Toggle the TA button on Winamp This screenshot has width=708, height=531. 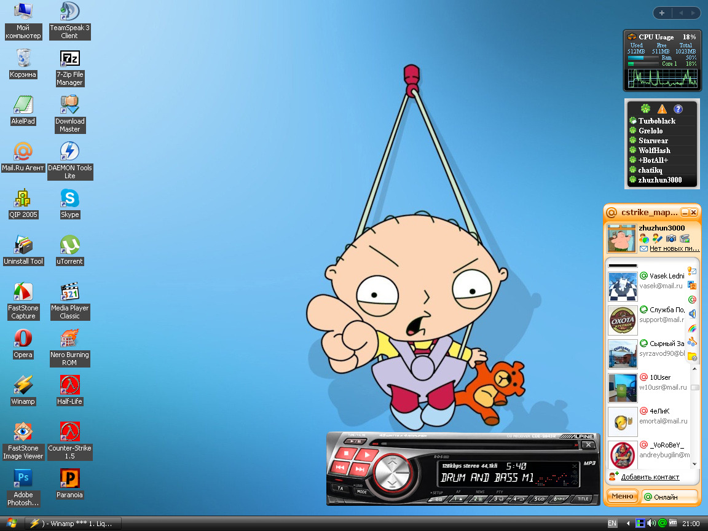(x=340, y=488)
